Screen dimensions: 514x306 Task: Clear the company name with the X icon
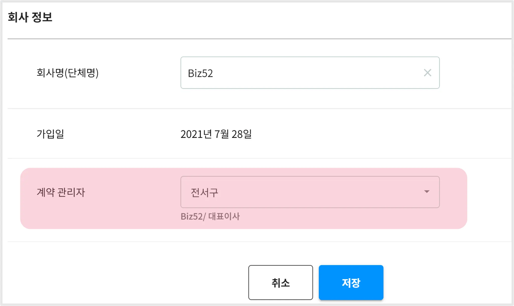[427, 73]
